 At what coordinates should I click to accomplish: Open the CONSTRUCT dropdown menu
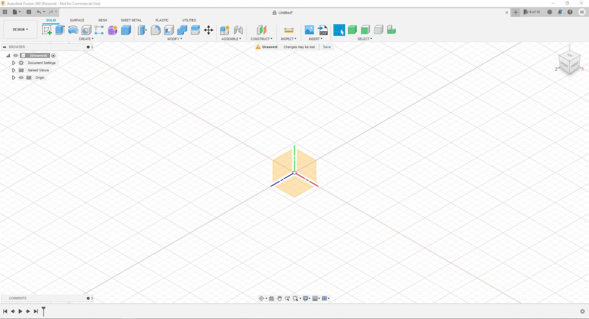pos(261,39)
